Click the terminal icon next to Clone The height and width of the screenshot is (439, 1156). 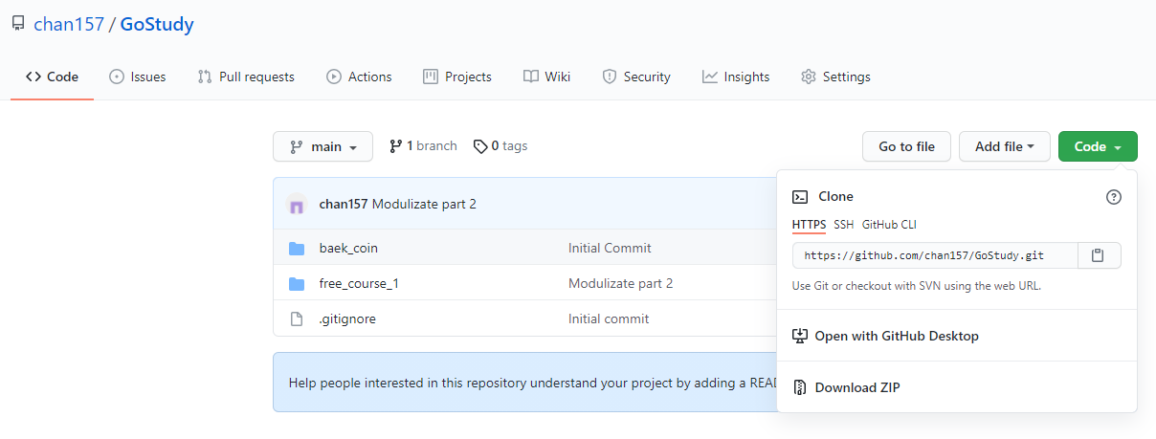pos(800,197)
